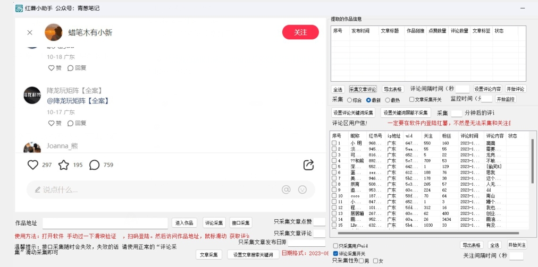Click the 接口采集 button
The width and height of the screenshot is (538, 267).
pos(241,223)
